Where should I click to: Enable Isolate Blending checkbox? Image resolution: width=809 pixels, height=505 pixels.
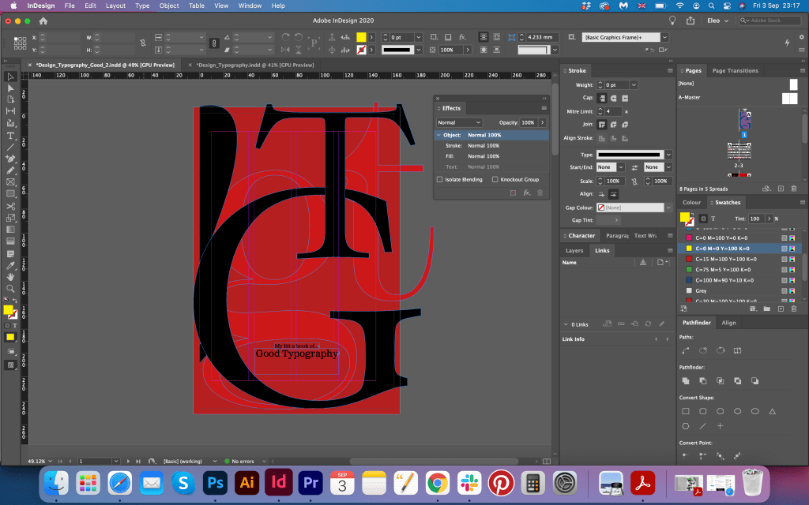(440, 180)
